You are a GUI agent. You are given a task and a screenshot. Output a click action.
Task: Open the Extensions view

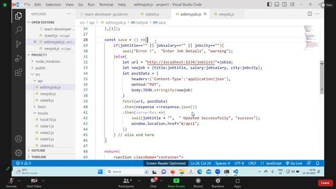[18, 72]
